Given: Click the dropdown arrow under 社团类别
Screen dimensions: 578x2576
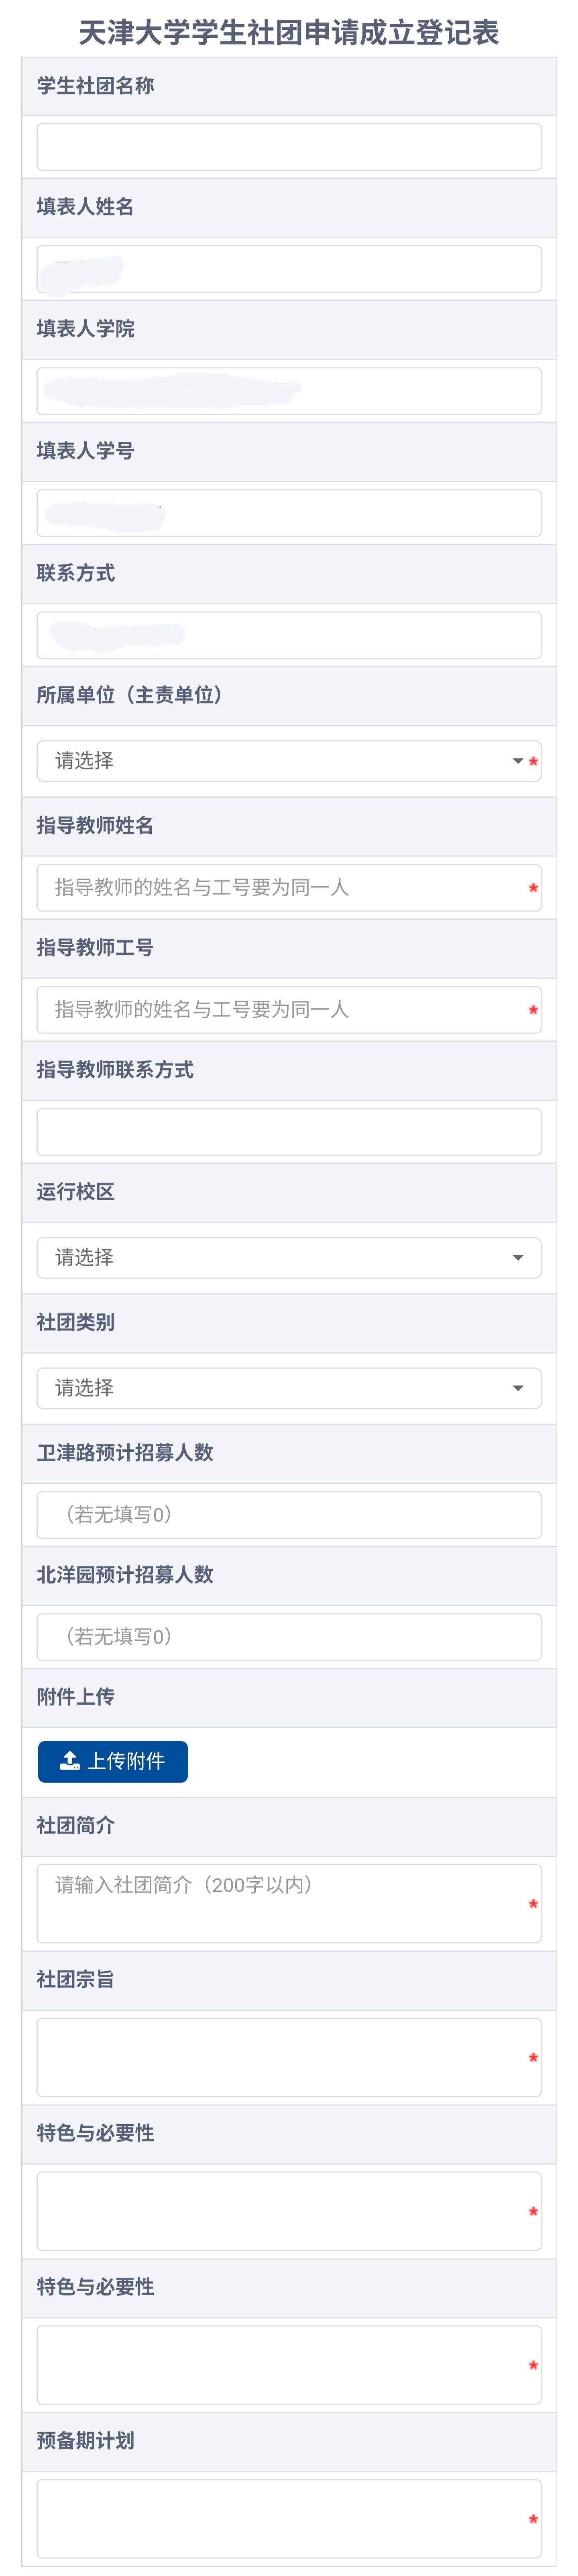Looking at the screenshot, I should tap(518, 1388).
